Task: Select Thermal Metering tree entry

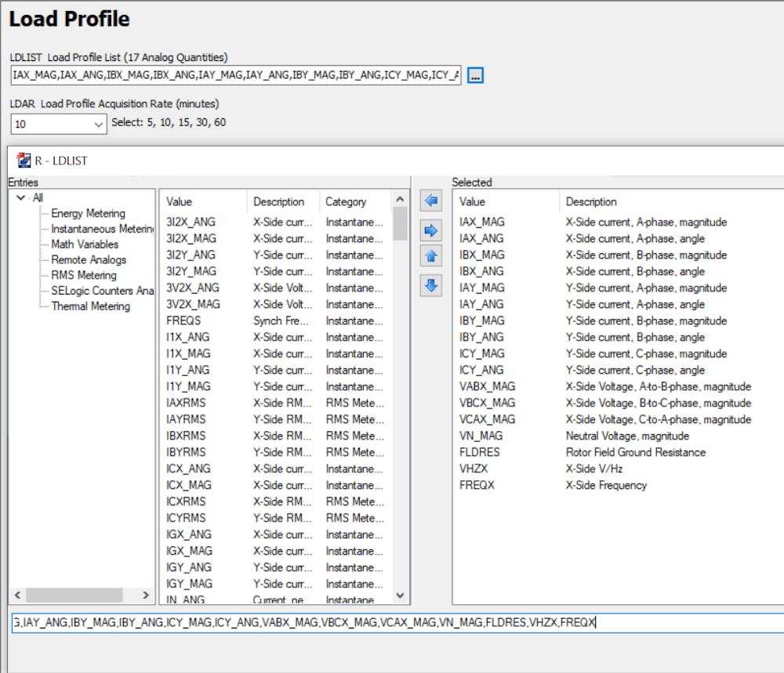Action: pos(90,306)
